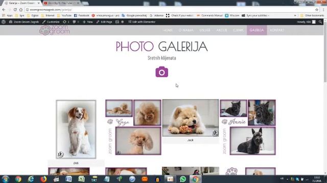327x183 pixels.
Task: Open the Google prevoditelj bookmark
Action: click(134, 16)
